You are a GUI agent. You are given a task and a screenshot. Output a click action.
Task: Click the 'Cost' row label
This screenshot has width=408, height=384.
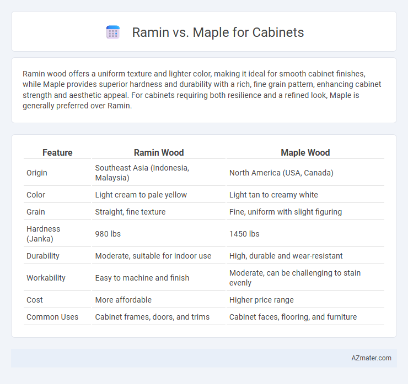34,300
